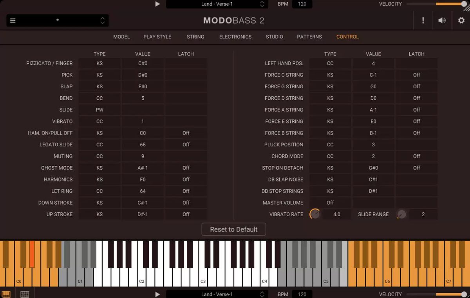Toggle Latch for Force C String
470x298 pixels.
pos(417,75)
